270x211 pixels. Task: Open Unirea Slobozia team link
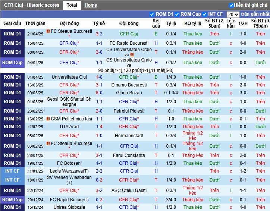69,207
